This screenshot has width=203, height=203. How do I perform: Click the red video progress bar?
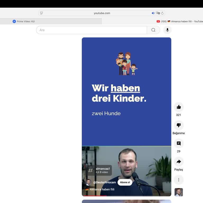94,196
